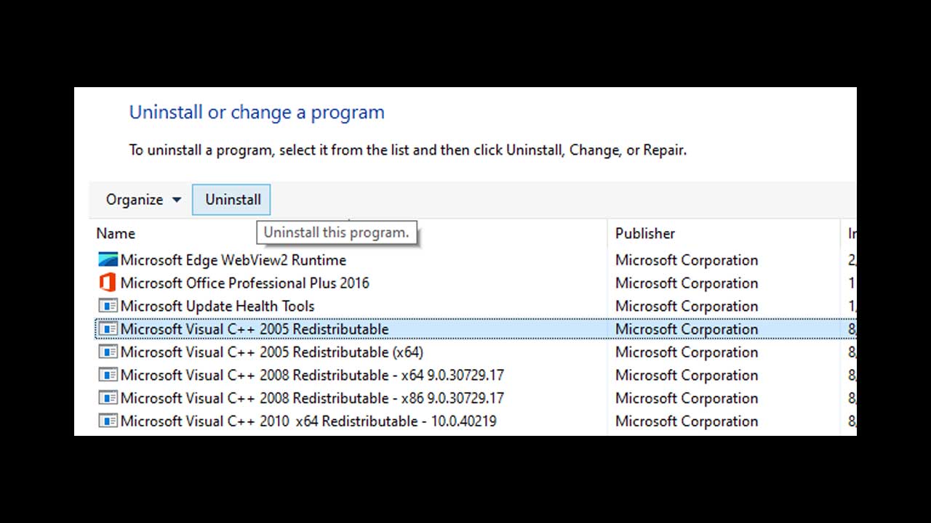Click the Visual C++ 2008 x86 entry icon
Screen dimensions: 931x523
tap(108, 398)
